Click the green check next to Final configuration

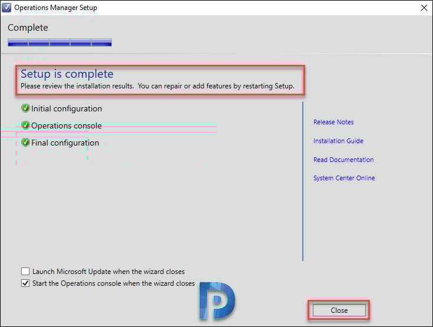(x=25, y=143)
